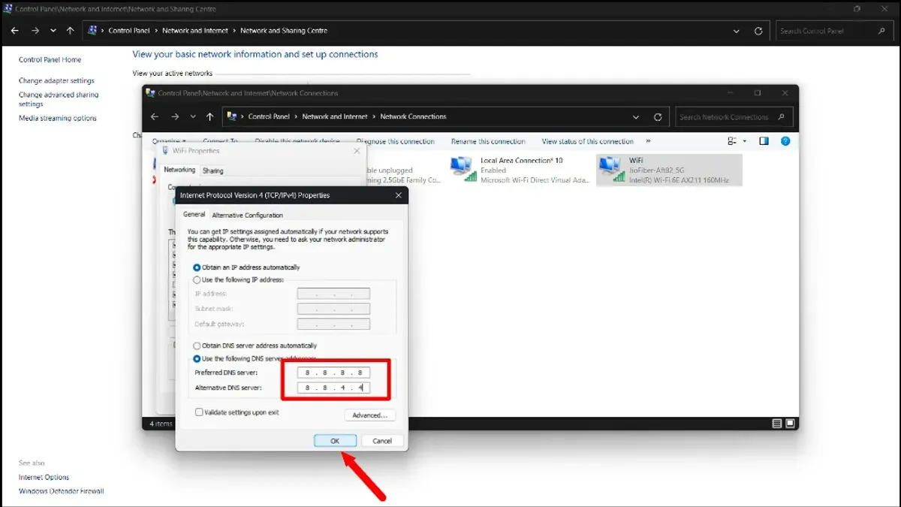The height and width of the screenshot is (507, 901).
Task: Click the location icon in Network Connections address bar
Action: (x=232, y=117)
